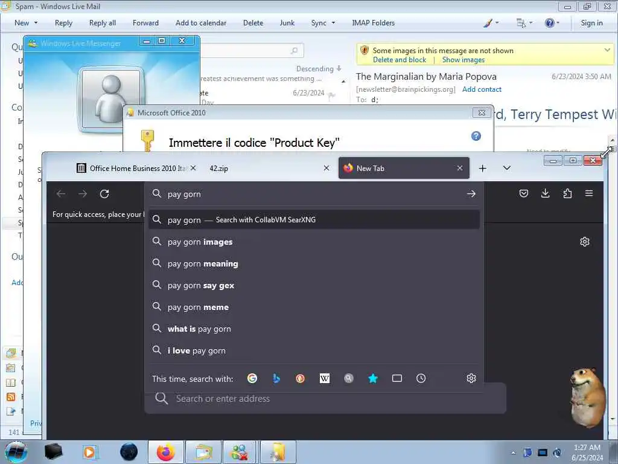The image size is (618, 464).
Task: Select suggestion what is pay gorn
Action: [314, 329]
